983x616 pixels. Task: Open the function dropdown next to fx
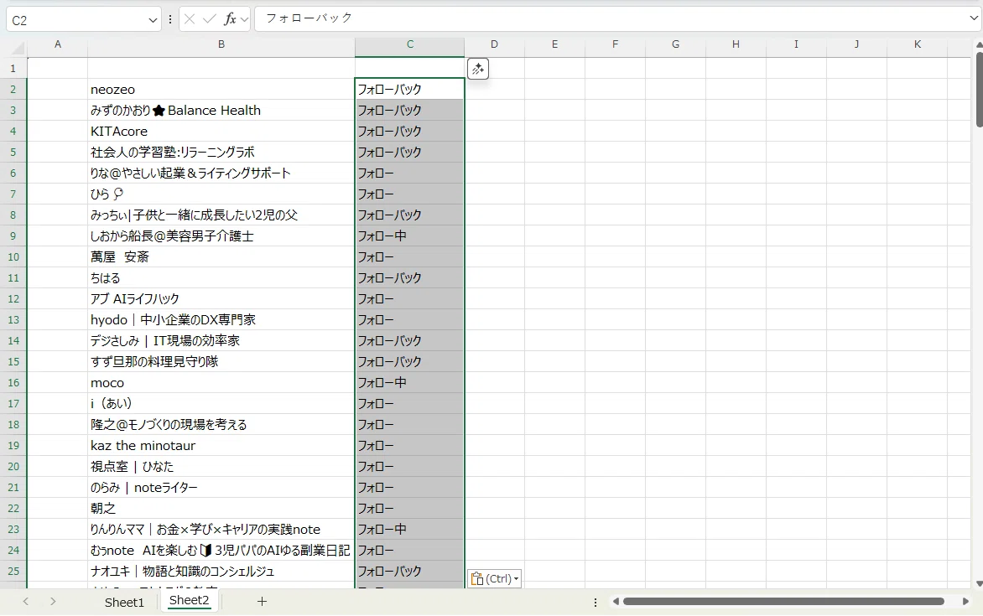click(245, 20)
